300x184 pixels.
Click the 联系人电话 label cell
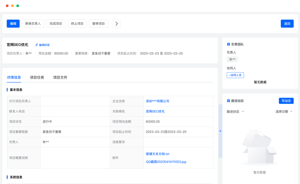click(x=24, y=111)
